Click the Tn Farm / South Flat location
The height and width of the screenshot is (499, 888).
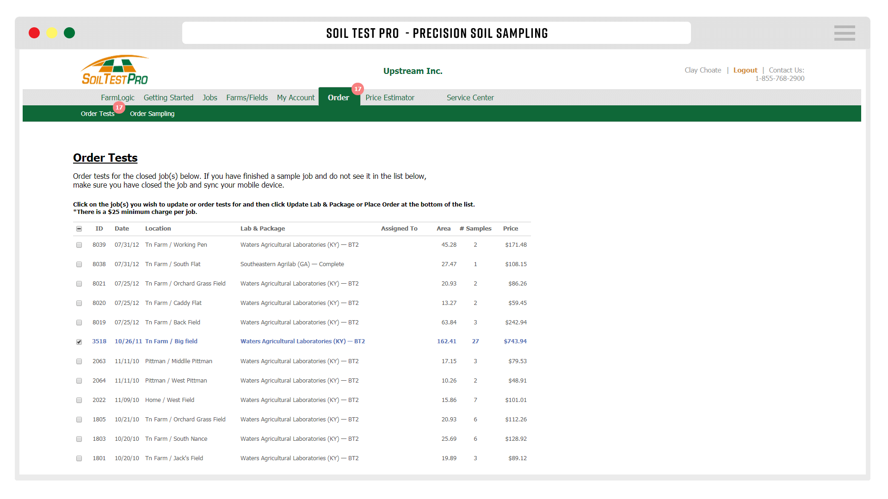[173, 264]
